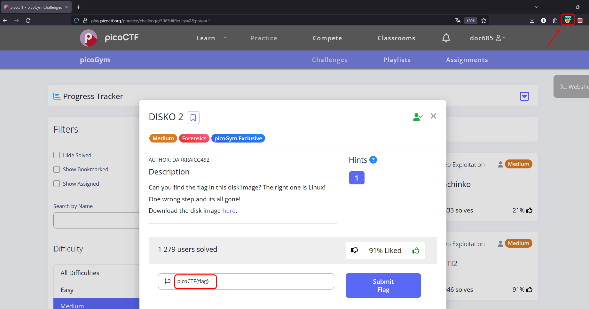The image size is (589, 309).
Task: Check the Show Bookmarked option
Action: tap(57, 169)
